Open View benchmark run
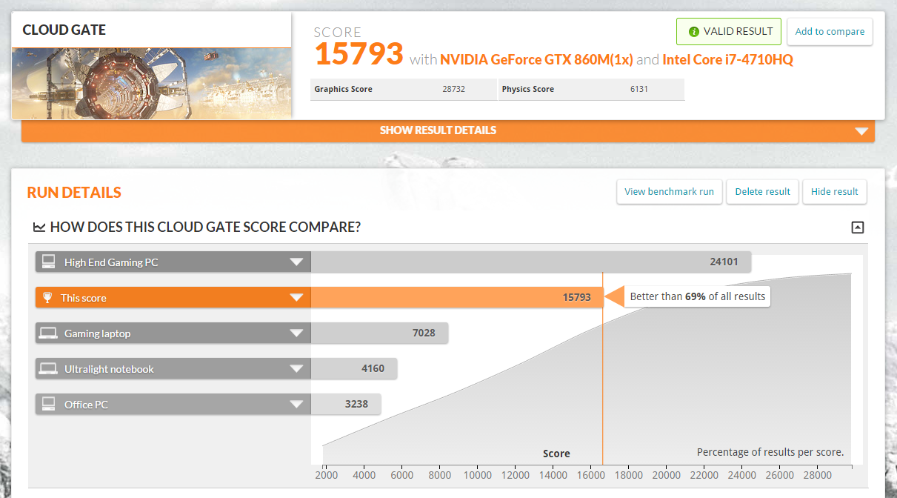The image size is (897, 498). 670,191
